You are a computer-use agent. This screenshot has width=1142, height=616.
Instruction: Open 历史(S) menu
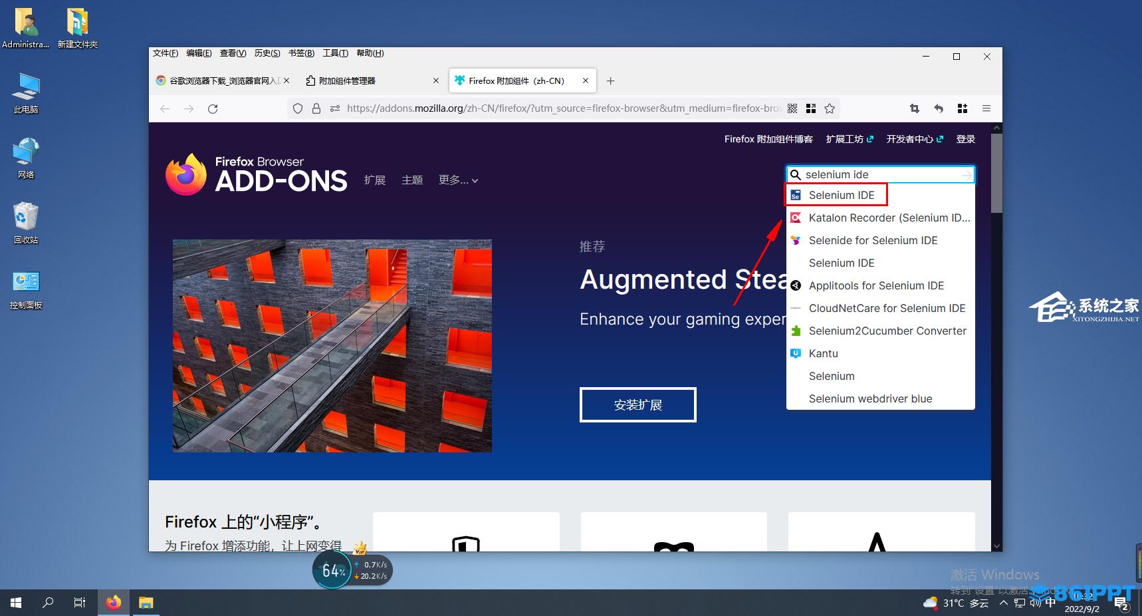(267, 53)
